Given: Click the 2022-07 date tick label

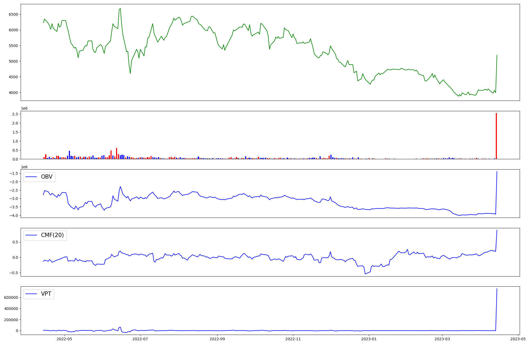Looking at the screenshot, I should (140, 339).
